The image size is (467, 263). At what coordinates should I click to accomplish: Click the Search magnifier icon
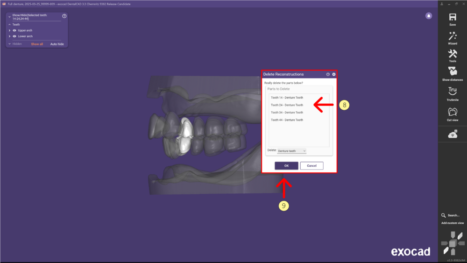point(444,215)
